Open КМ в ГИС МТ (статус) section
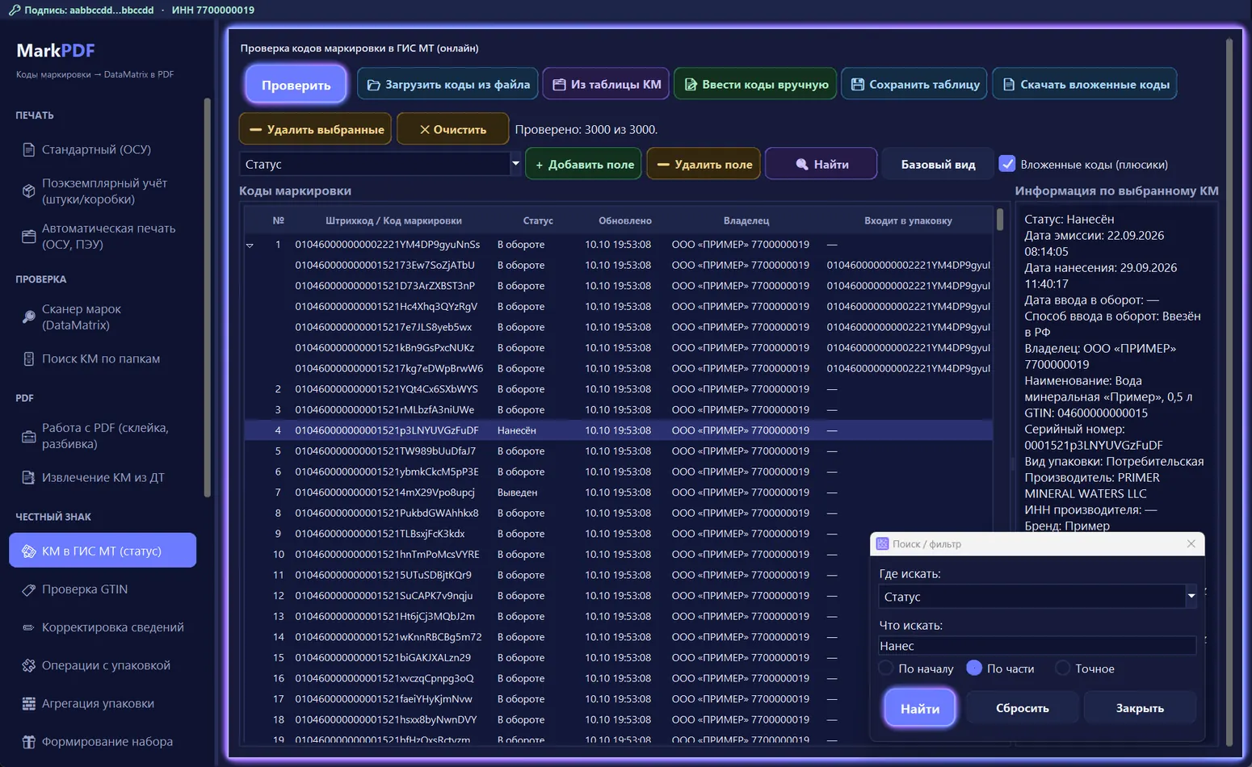The width and height of the screenshot is (1252, 767). coord(103,551)
